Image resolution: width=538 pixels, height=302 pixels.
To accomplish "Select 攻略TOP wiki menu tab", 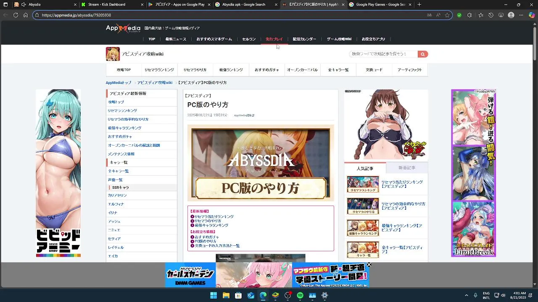I will pyautogui.click(x=124, y=70).
